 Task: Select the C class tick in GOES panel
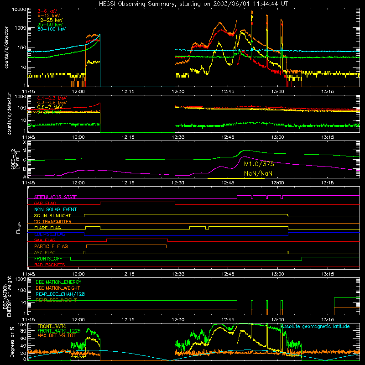click(x=25, y=160)
